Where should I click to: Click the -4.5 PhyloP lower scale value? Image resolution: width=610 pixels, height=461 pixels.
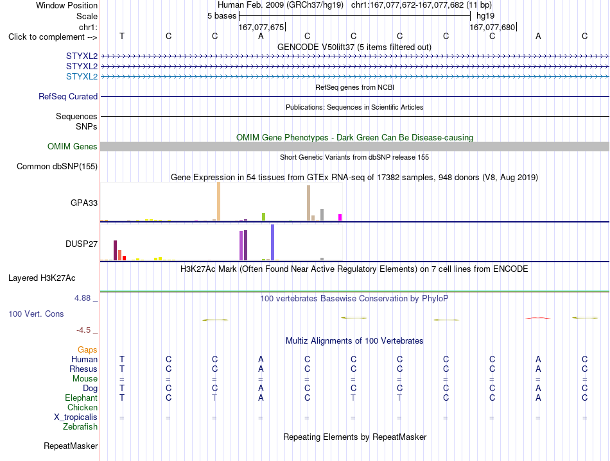coord(83,330)
